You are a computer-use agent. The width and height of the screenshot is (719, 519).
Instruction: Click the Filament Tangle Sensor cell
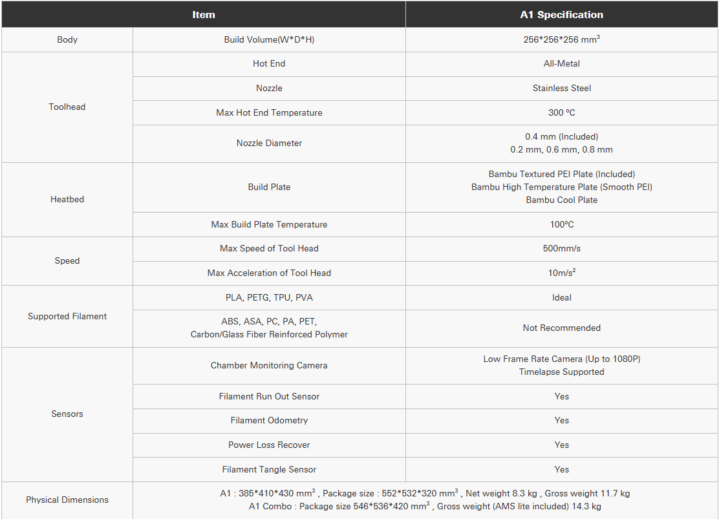coord(269,469)
